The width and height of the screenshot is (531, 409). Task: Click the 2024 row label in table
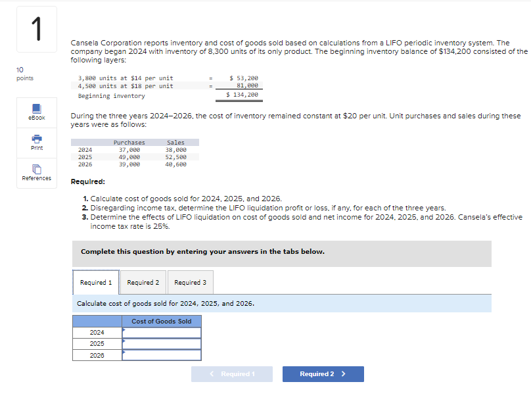[97, 333]
